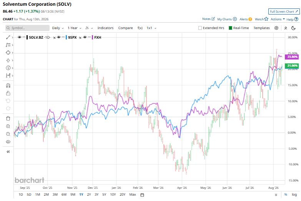The width and height of the screenshot is (301, 201).
Task: Open My Charts
Action: (x=227, y=19)
